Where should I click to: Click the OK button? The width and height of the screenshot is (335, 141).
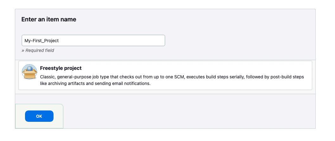(x=39, y=116)
